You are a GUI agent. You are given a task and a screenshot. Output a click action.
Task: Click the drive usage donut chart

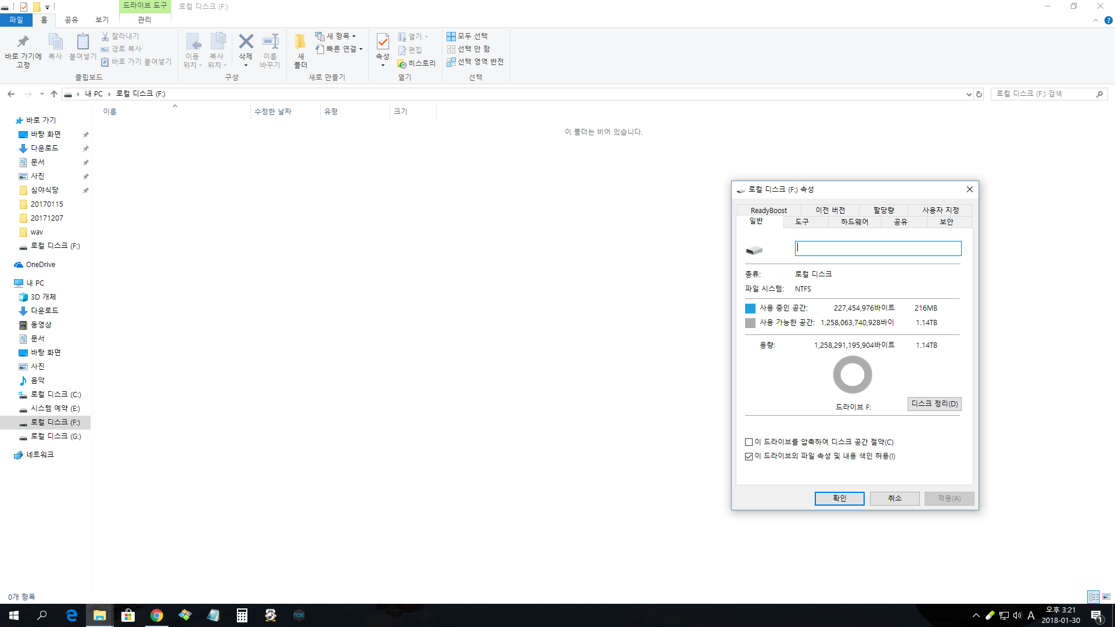tap(853, 374)
